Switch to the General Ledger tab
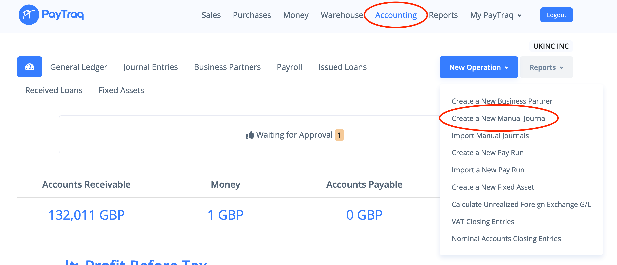Screen dimensions: 617x265 click(x=79, y=67)
